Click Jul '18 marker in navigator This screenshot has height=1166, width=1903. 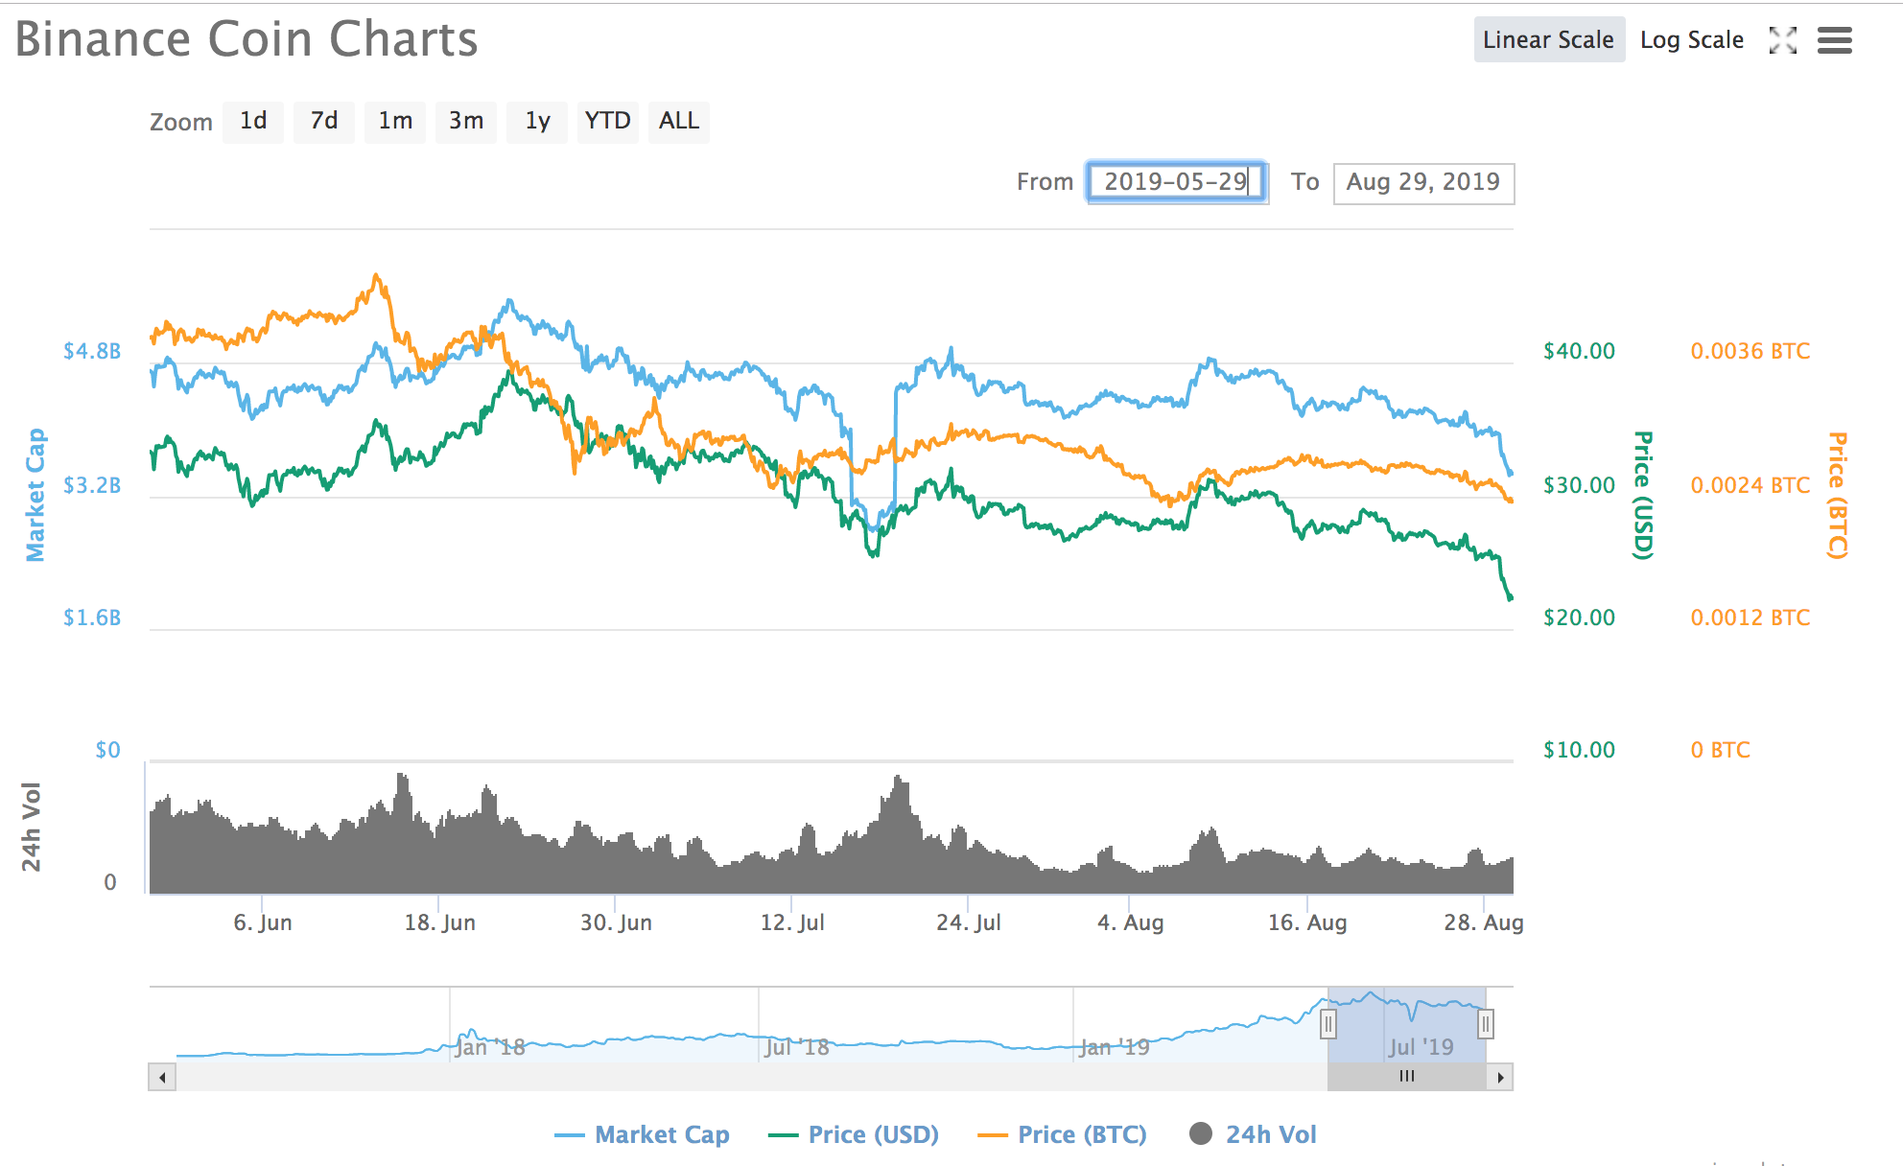797,1047
